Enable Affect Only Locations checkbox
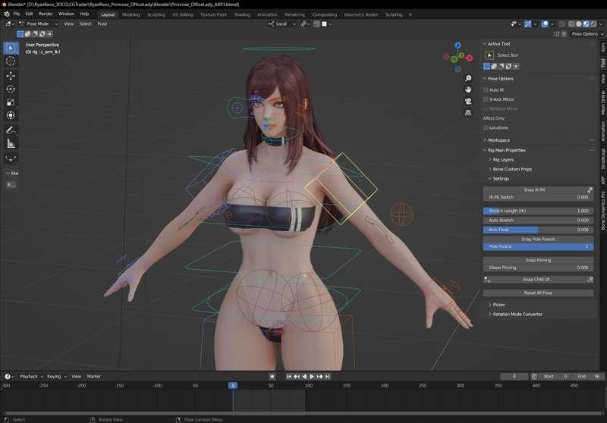This screenshot has width=607, height=423. pyautogui.click(x=486, y=127)
